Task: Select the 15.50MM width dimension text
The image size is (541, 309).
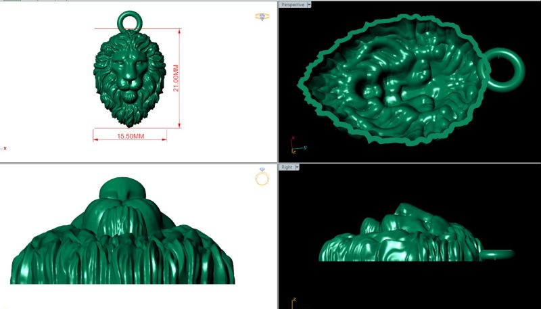Action: 131,137
